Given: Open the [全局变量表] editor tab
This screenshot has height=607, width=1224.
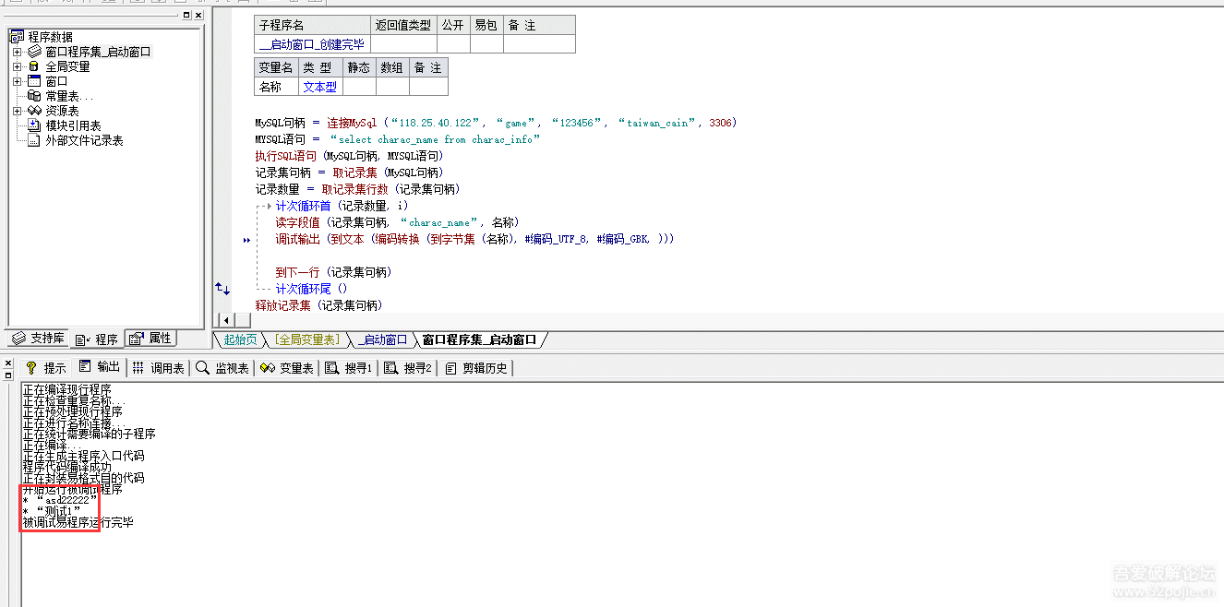Looking at the screenshot, I should coord(307,339).
